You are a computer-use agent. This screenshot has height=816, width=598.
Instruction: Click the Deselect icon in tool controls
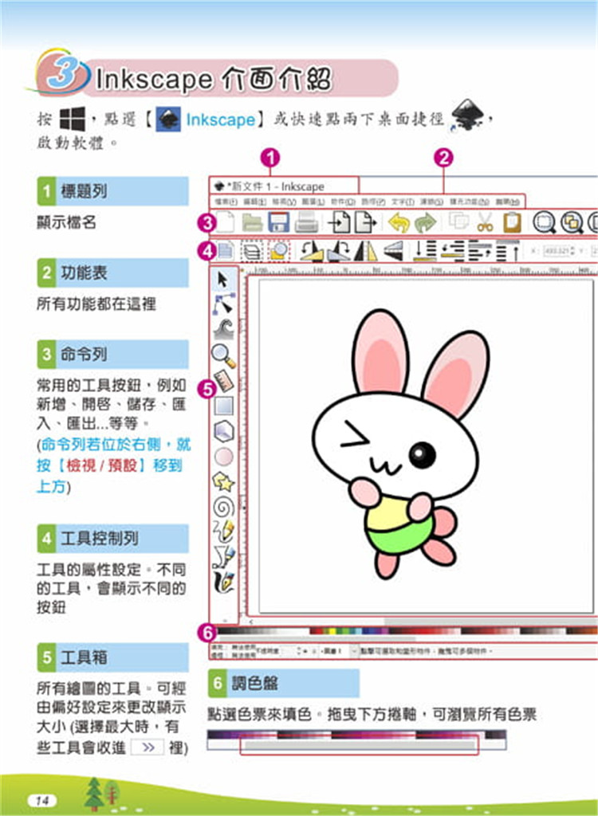pos(279,252)
